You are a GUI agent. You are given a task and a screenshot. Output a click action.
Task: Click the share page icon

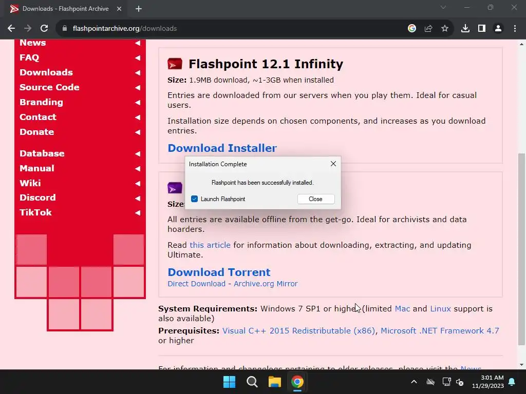[428, 29]
